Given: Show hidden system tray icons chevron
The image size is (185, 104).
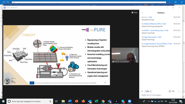Looking at the screenshot, I should click(149, 101).
